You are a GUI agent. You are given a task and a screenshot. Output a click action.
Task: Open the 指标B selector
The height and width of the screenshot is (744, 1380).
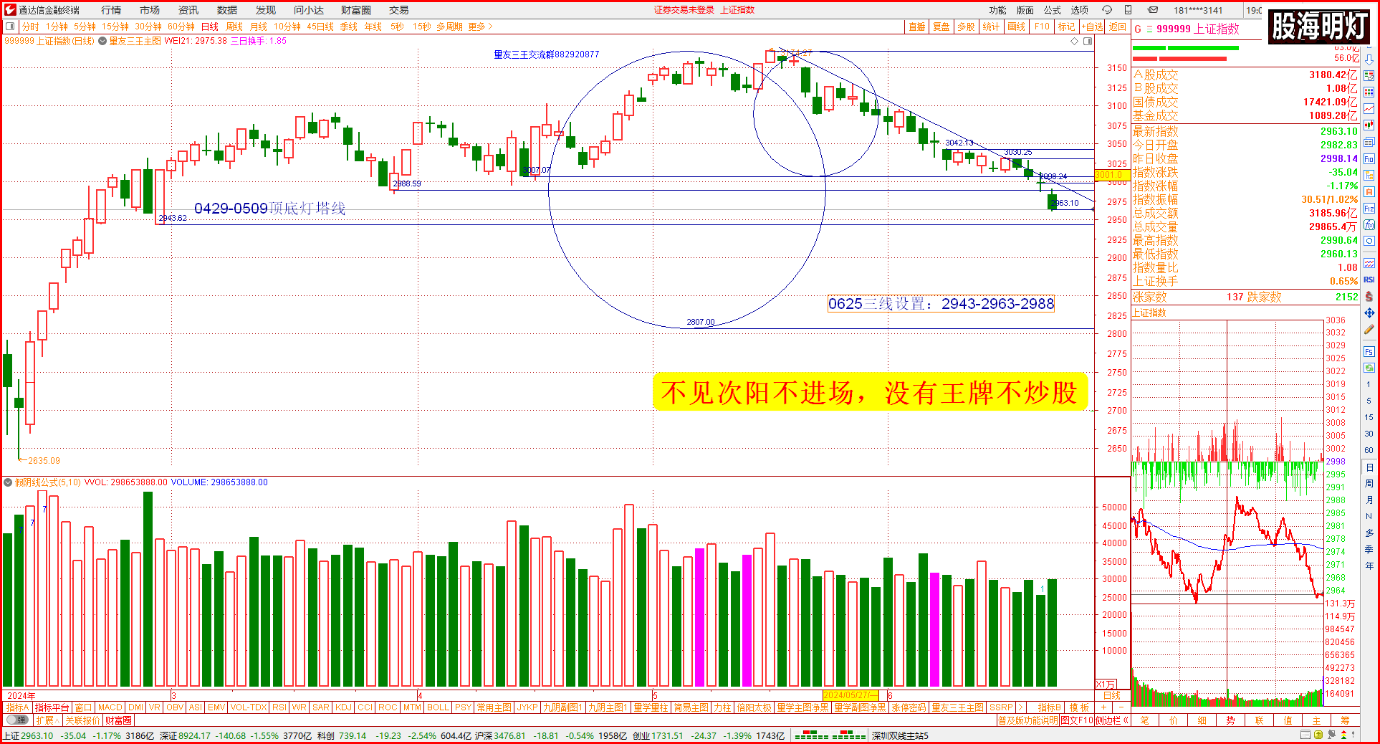pos(1049,707)
